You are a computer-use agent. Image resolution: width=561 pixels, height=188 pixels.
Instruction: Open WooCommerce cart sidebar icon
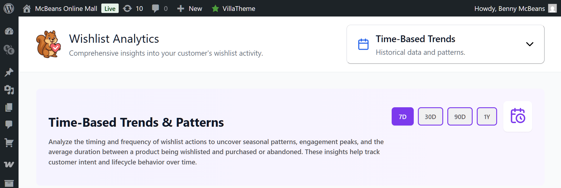tap(9, 143)
